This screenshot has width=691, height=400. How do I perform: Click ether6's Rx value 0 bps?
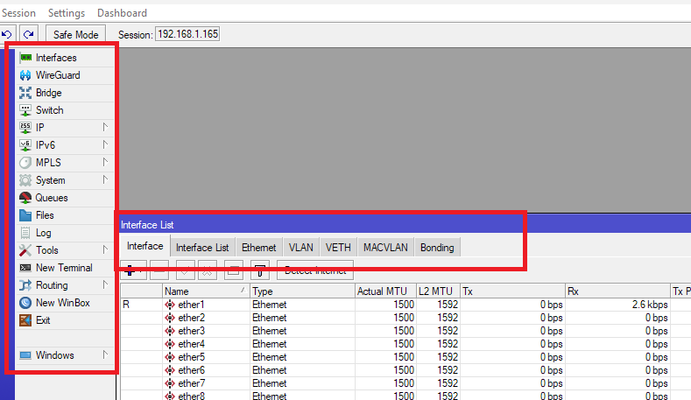pos(657,370)
